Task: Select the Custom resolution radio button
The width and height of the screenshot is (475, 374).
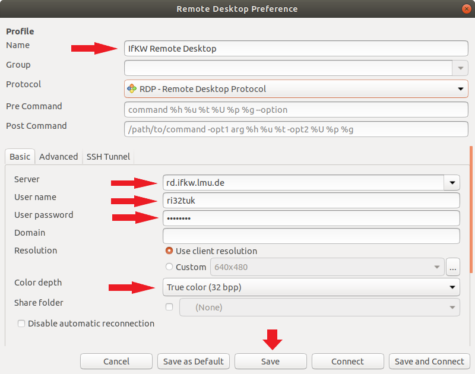Action: click(169, 267)
